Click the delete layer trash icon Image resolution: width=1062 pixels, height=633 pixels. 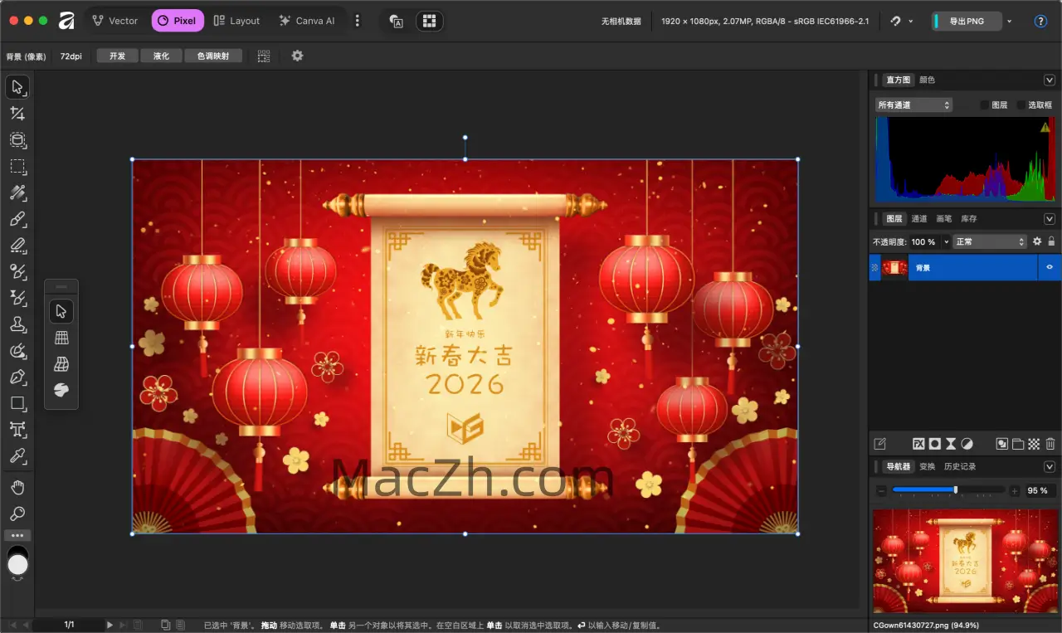(1050, 443)
